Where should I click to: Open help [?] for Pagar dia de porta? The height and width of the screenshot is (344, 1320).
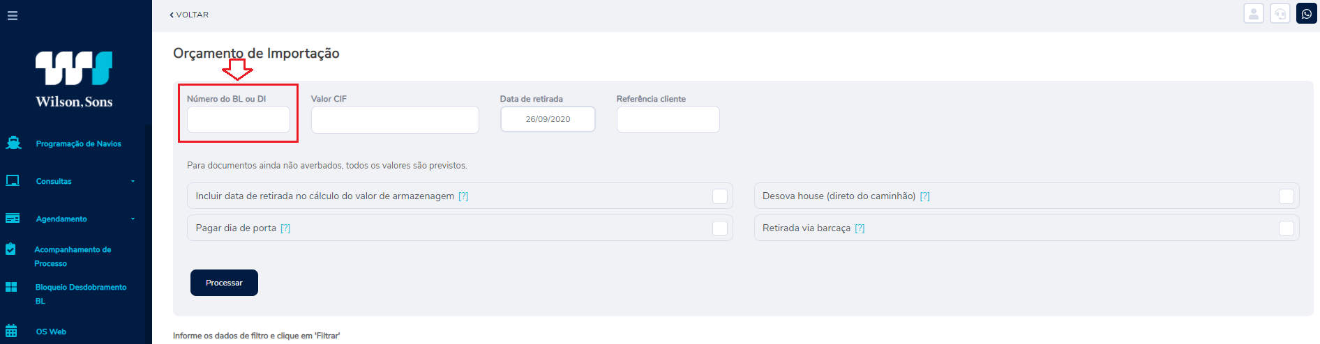coord(285,228)
